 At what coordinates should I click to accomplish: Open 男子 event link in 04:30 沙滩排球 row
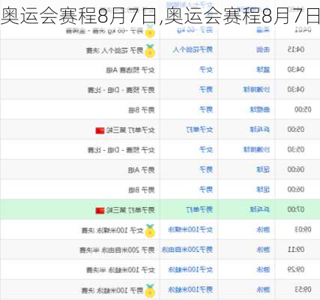click(x=206, y=89)
